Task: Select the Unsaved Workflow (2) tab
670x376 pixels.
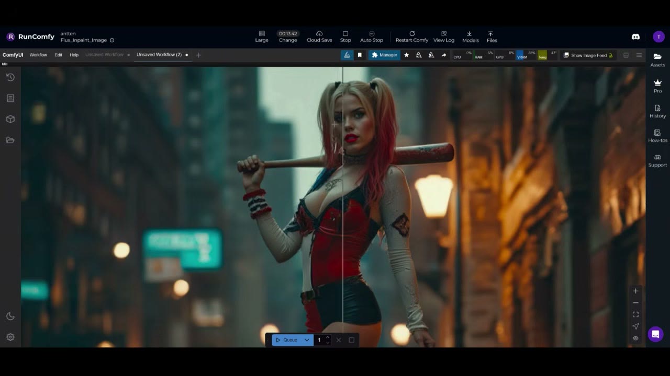Action: point(159,55)
